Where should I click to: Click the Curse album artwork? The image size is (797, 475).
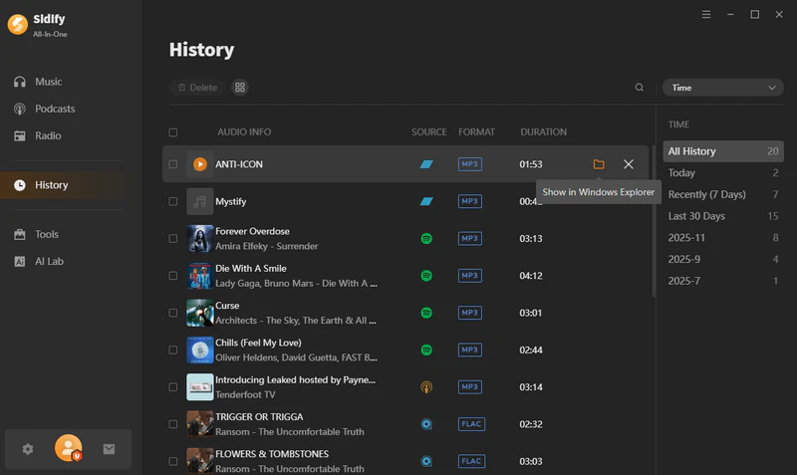(x=200, y=313)
